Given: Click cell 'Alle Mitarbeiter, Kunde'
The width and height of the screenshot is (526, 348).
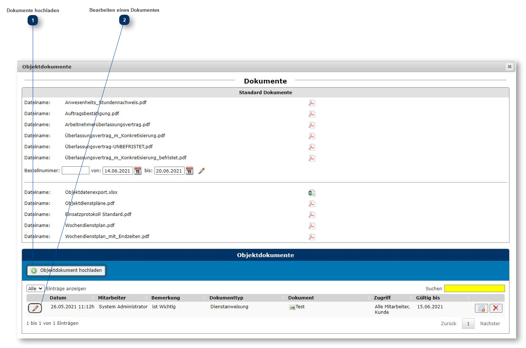Looking at the screenshot, I should (x=392, y=309).
